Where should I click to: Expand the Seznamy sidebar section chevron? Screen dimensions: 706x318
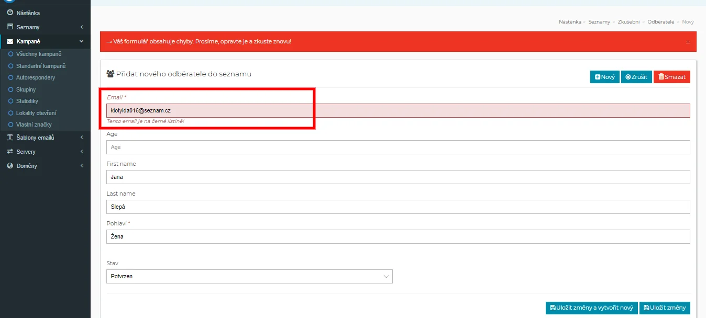82,27
